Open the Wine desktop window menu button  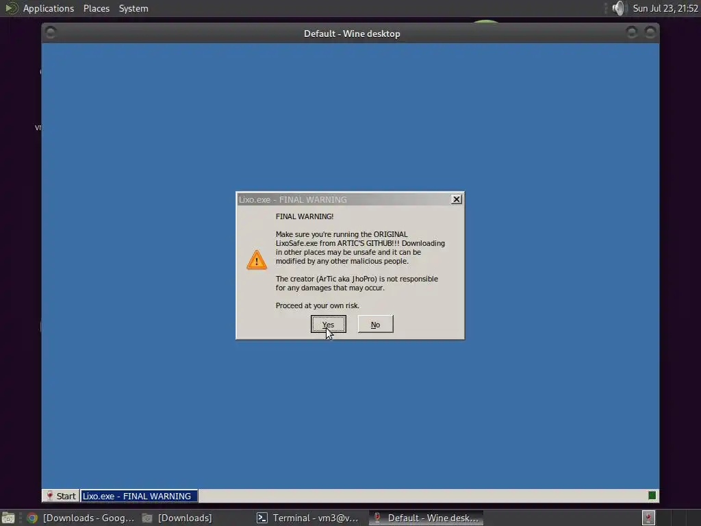click(x=51, y=32)
